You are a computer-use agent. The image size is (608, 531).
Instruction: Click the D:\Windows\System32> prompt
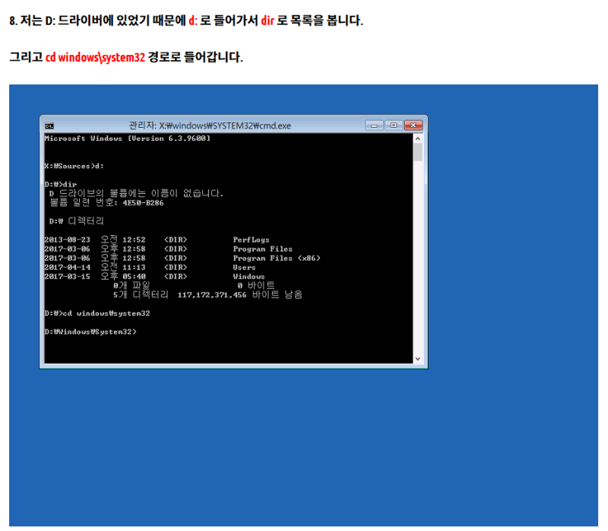[x=90, y=332]
